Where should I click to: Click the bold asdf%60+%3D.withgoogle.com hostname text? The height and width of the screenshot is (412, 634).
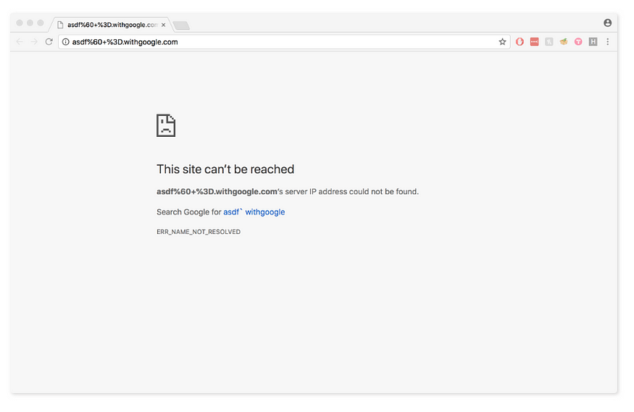click(217, 192)
